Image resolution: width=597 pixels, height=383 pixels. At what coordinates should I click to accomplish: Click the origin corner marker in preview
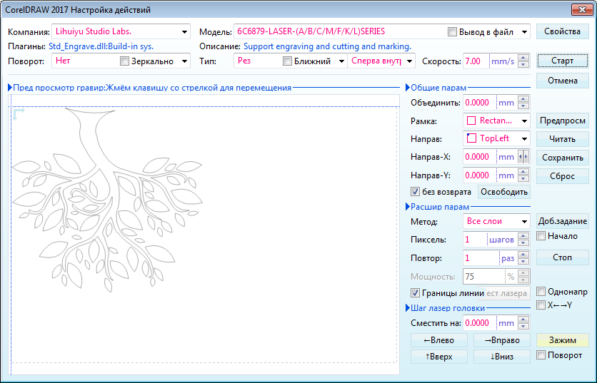[x=19, y=113]
